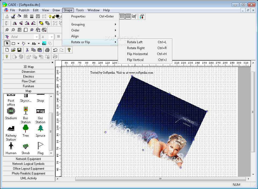Click the flip horizontal toolbar icon
The image size is (258, 189).
click(x=15, y=23)
